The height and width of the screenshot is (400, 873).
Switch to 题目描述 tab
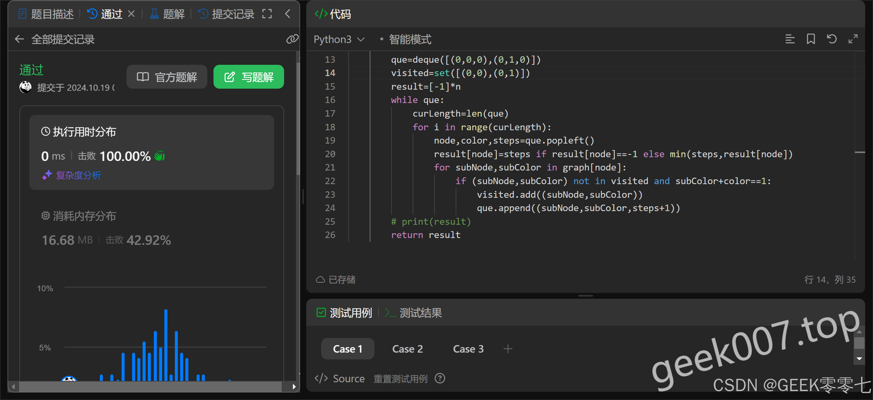click(x=46, y=14)
